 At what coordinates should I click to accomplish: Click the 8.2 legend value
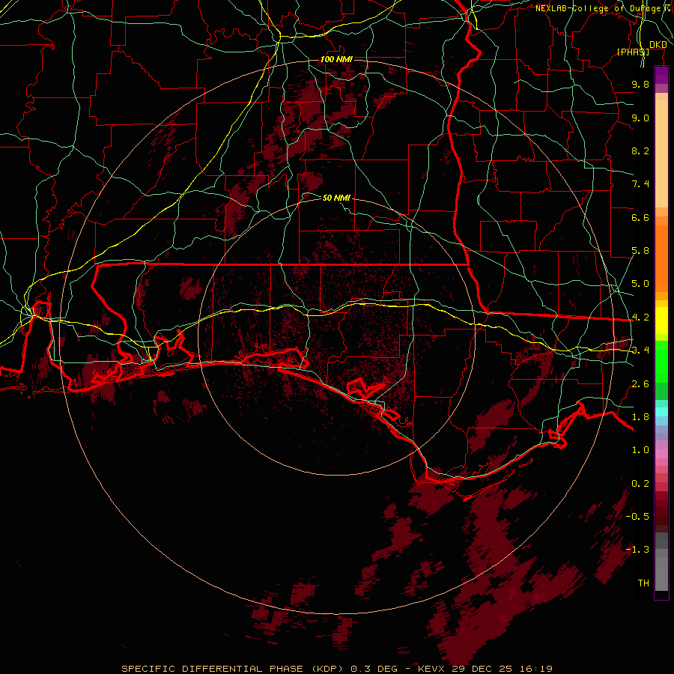coord(640,151)
